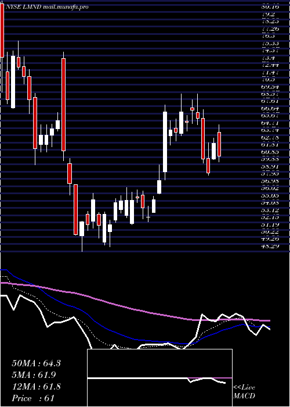Select the 5MA : 61.9 reading
Screen dimensions: 290x407
pos(34,375)
